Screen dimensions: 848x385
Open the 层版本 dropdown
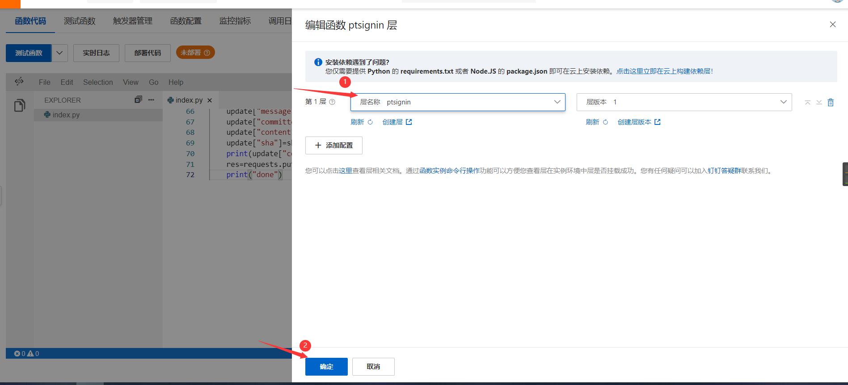[684, 102]
